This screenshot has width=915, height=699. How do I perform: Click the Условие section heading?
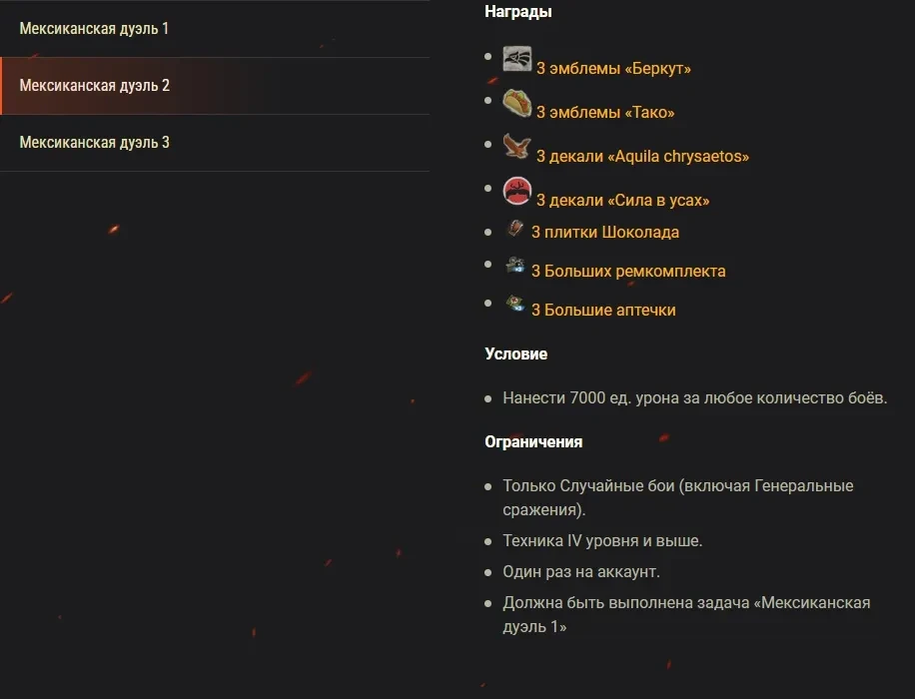point(515,354)
